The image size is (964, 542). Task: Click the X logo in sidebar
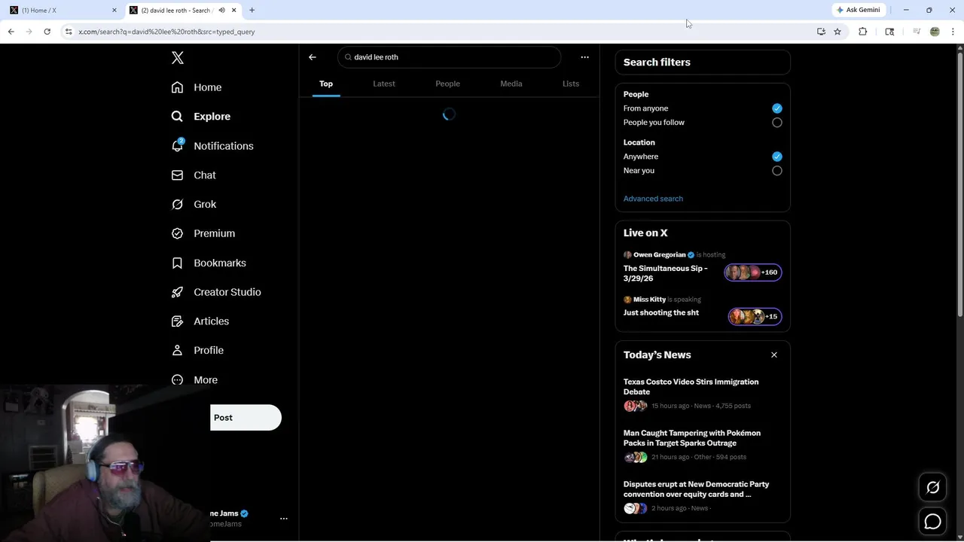tap(178, 58)
